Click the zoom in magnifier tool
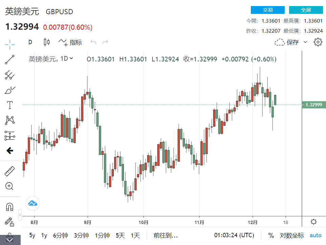Viewport: 326px width, 245px height. [9, 186]
